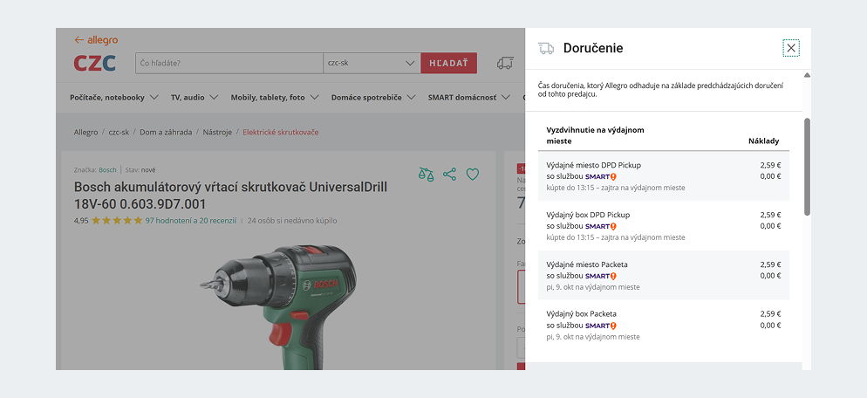Click the truck icon next to search button
This screenshot has height=398, width=867.
pyautogui.click(x=505, y=63)
